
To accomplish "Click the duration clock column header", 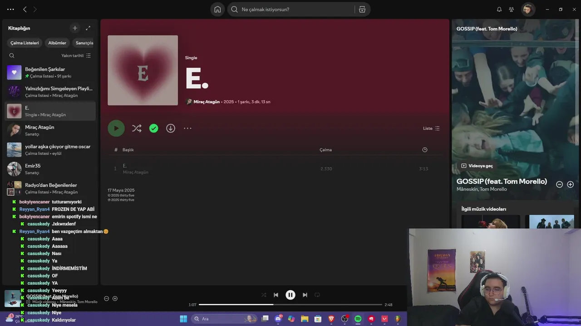I will click(x=425, y=150).
